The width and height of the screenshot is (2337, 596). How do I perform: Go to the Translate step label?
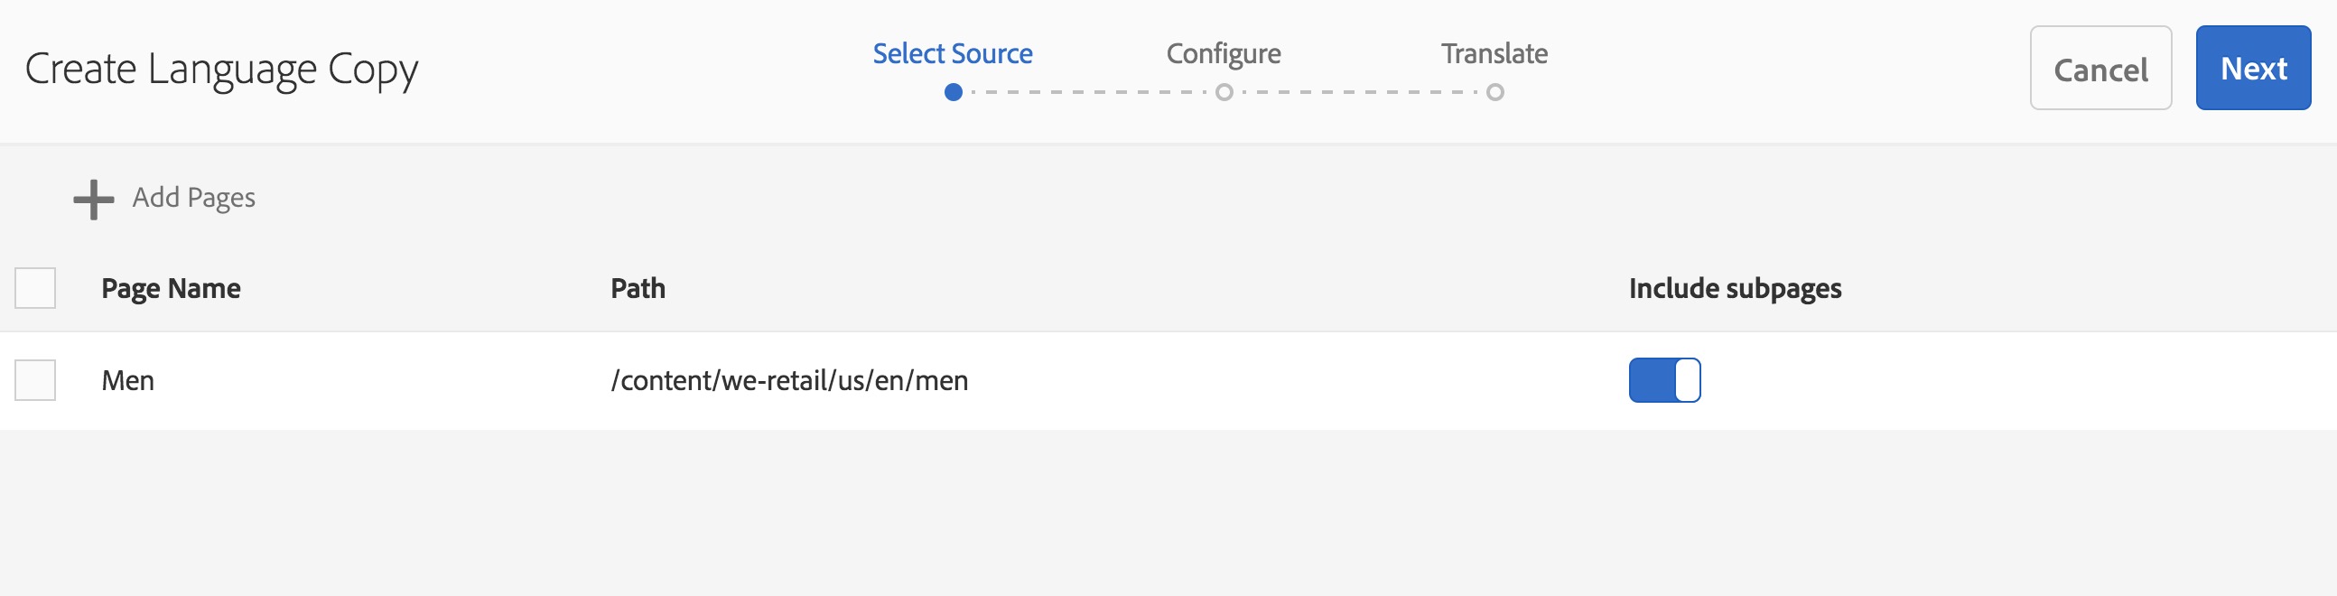[1494, 53]
